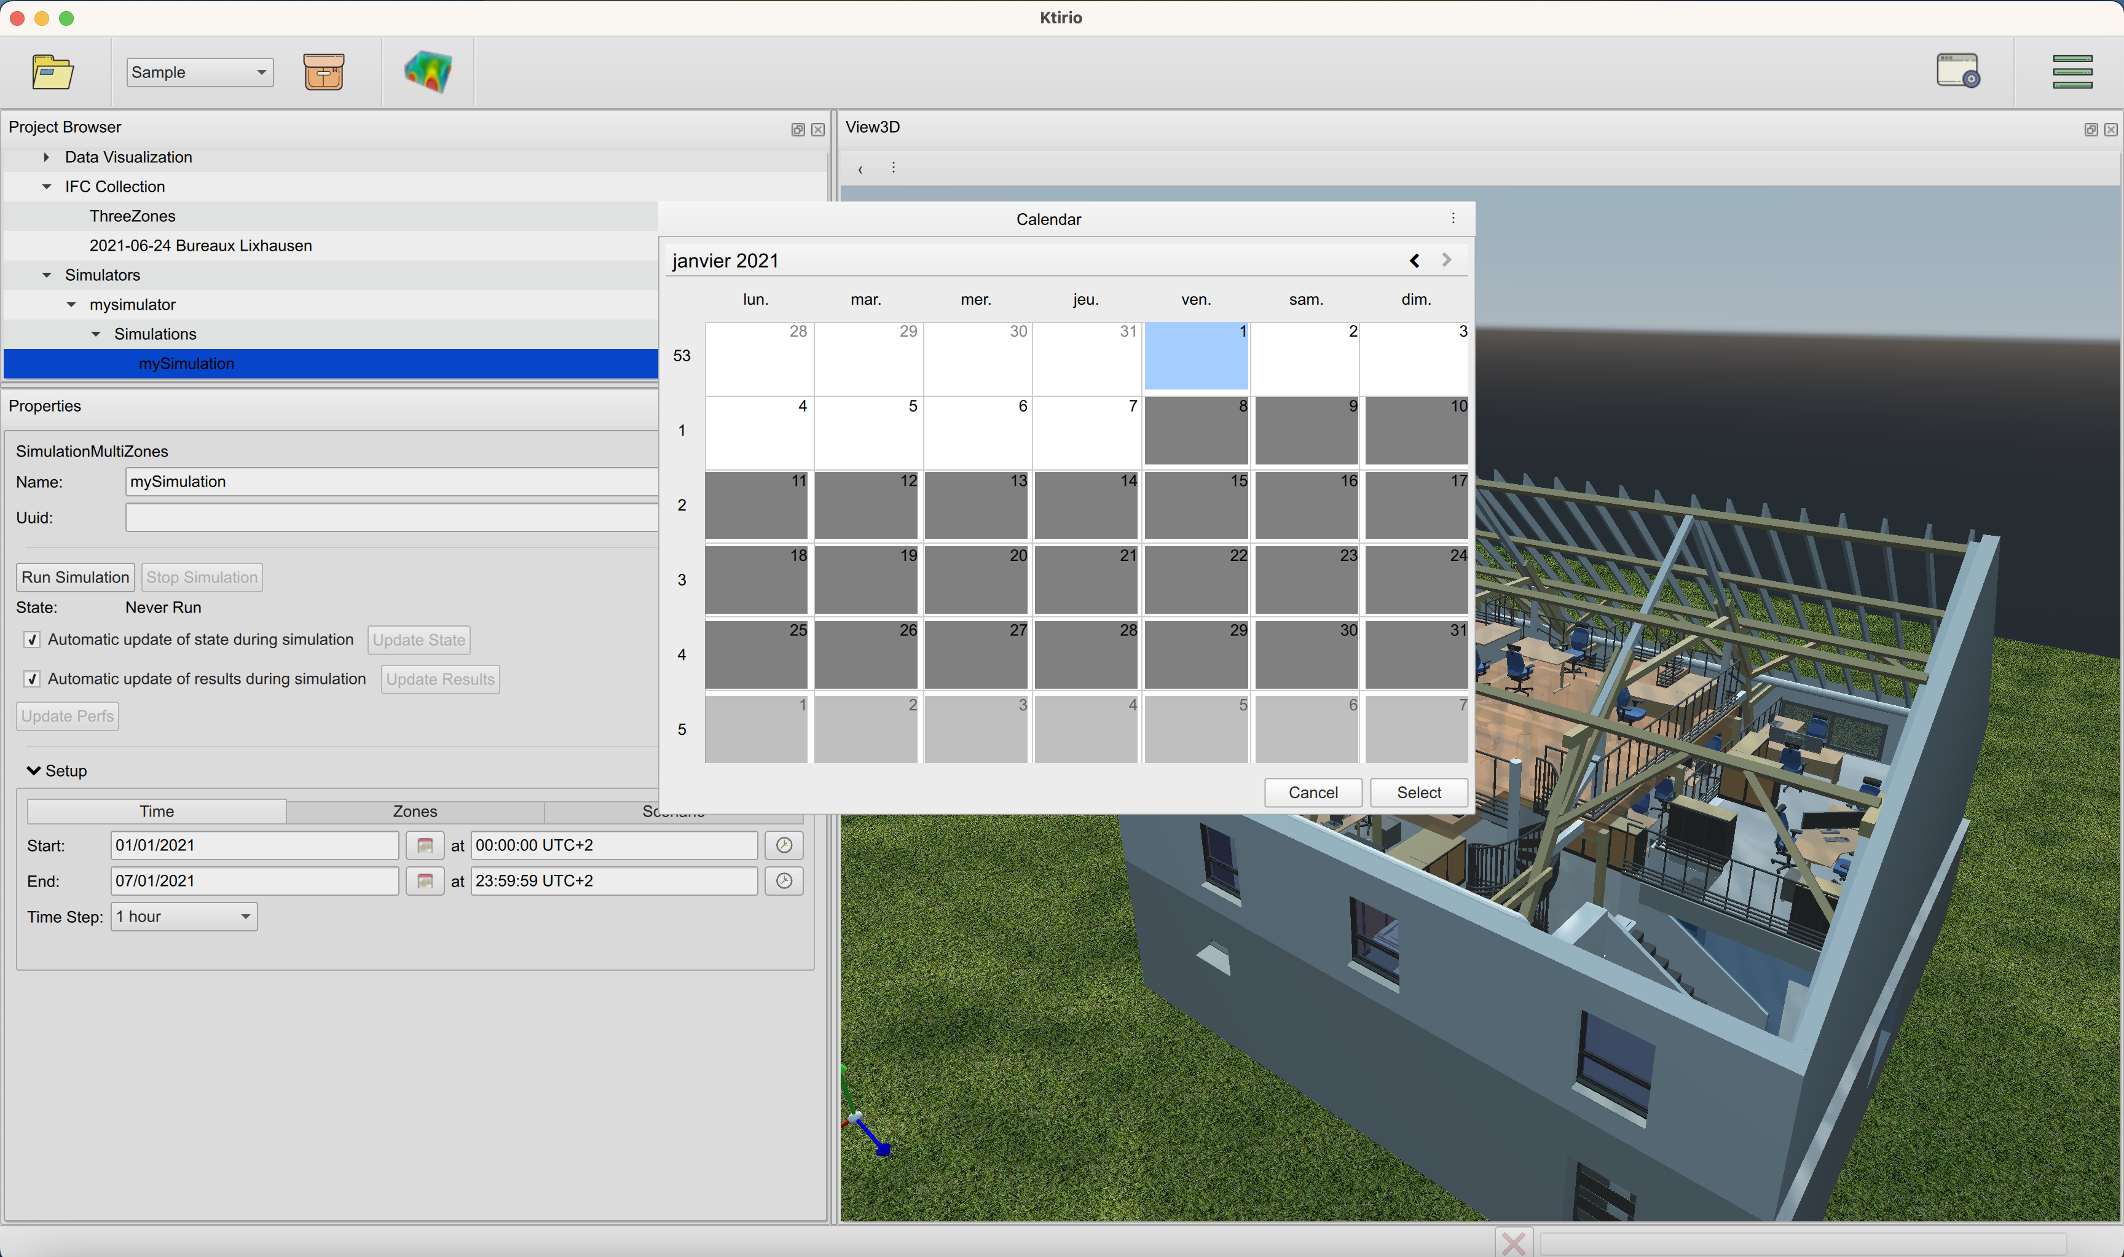Open View3D three-dot options menu

pyautogui.click(x=893, y=168)
